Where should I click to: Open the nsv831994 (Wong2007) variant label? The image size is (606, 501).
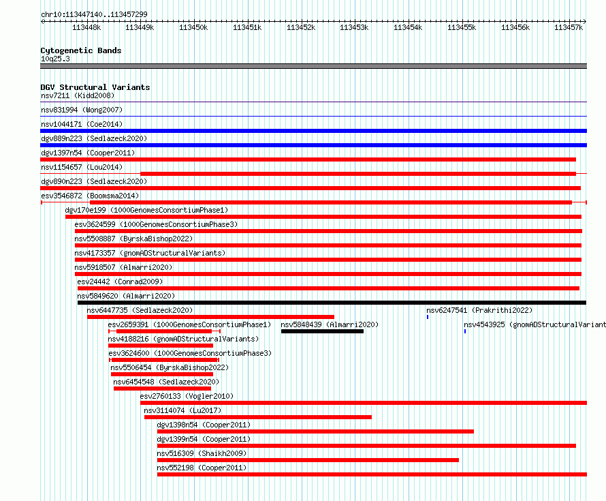click(x=82, y=110)
